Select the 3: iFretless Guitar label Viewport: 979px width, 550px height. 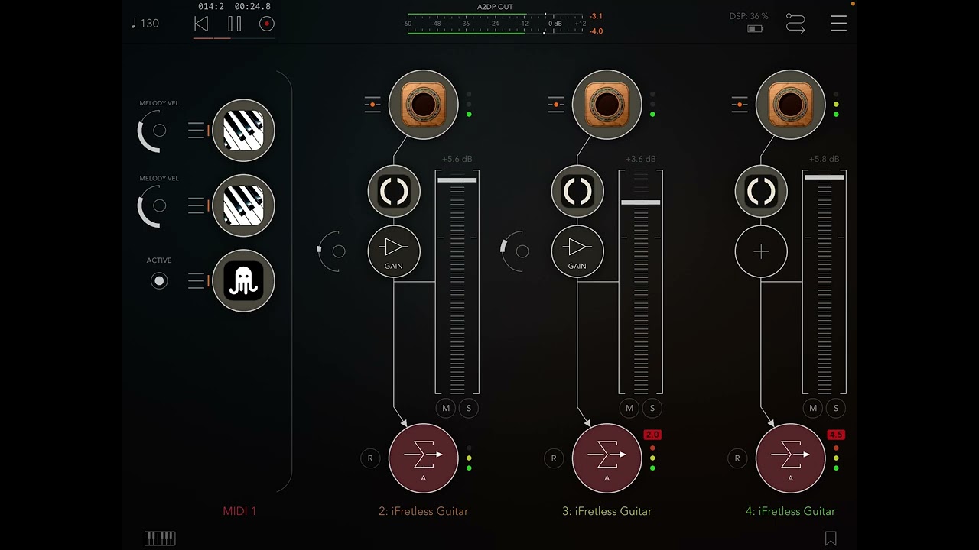(607, 511)
